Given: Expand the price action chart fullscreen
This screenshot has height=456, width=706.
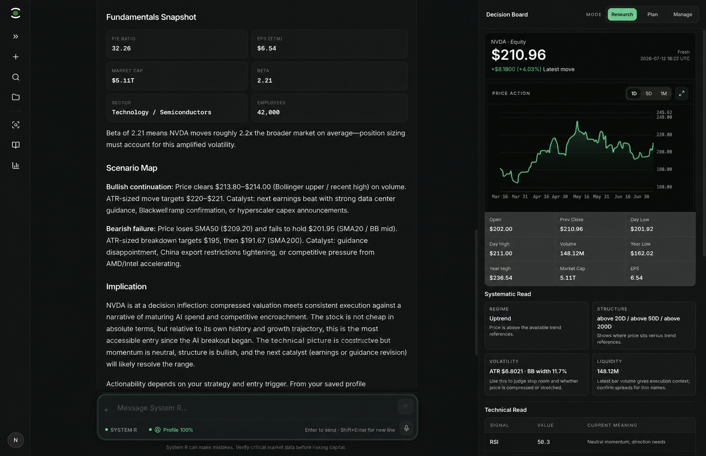Looking at the screenshot, I should pyautogui.click(x=682, y=94).
